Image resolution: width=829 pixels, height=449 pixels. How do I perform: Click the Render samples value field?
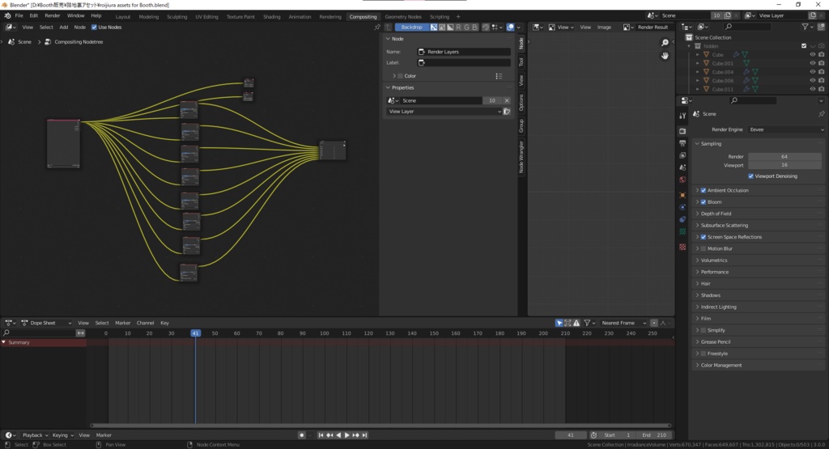(784, 156)
